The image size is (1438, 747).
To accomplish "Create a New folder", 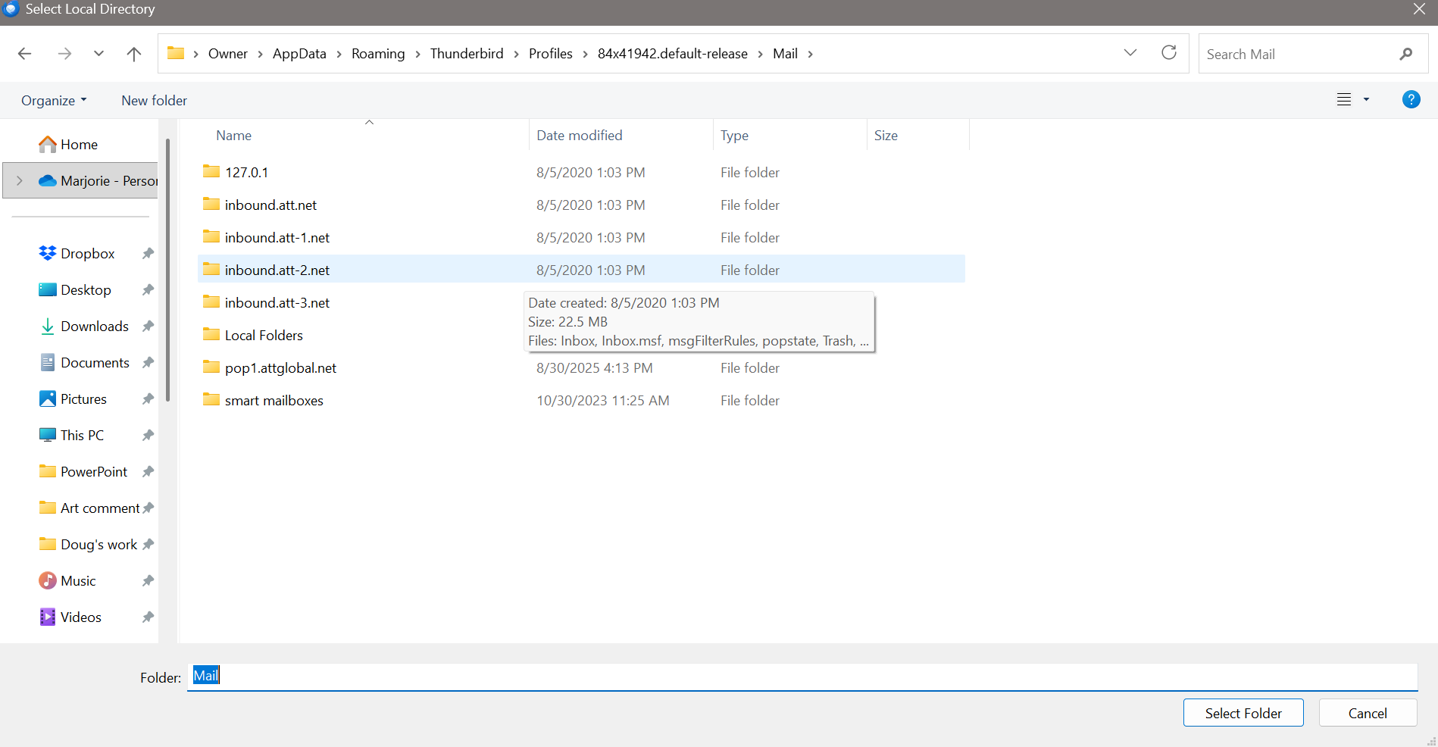I will coord(154,101).
